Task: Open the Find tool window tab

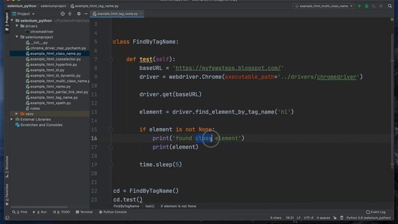Action: (20, 212)
